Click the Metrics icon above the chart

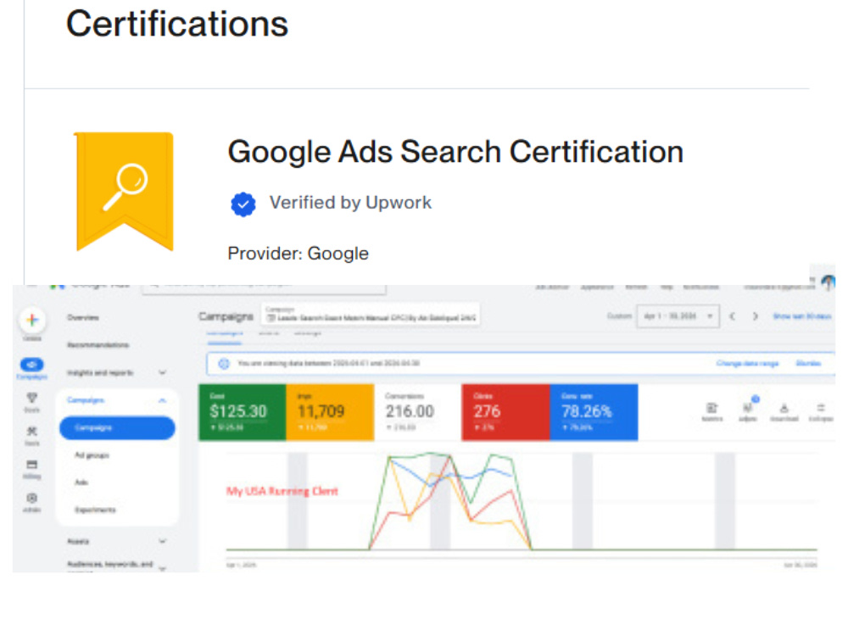[711, 409]
